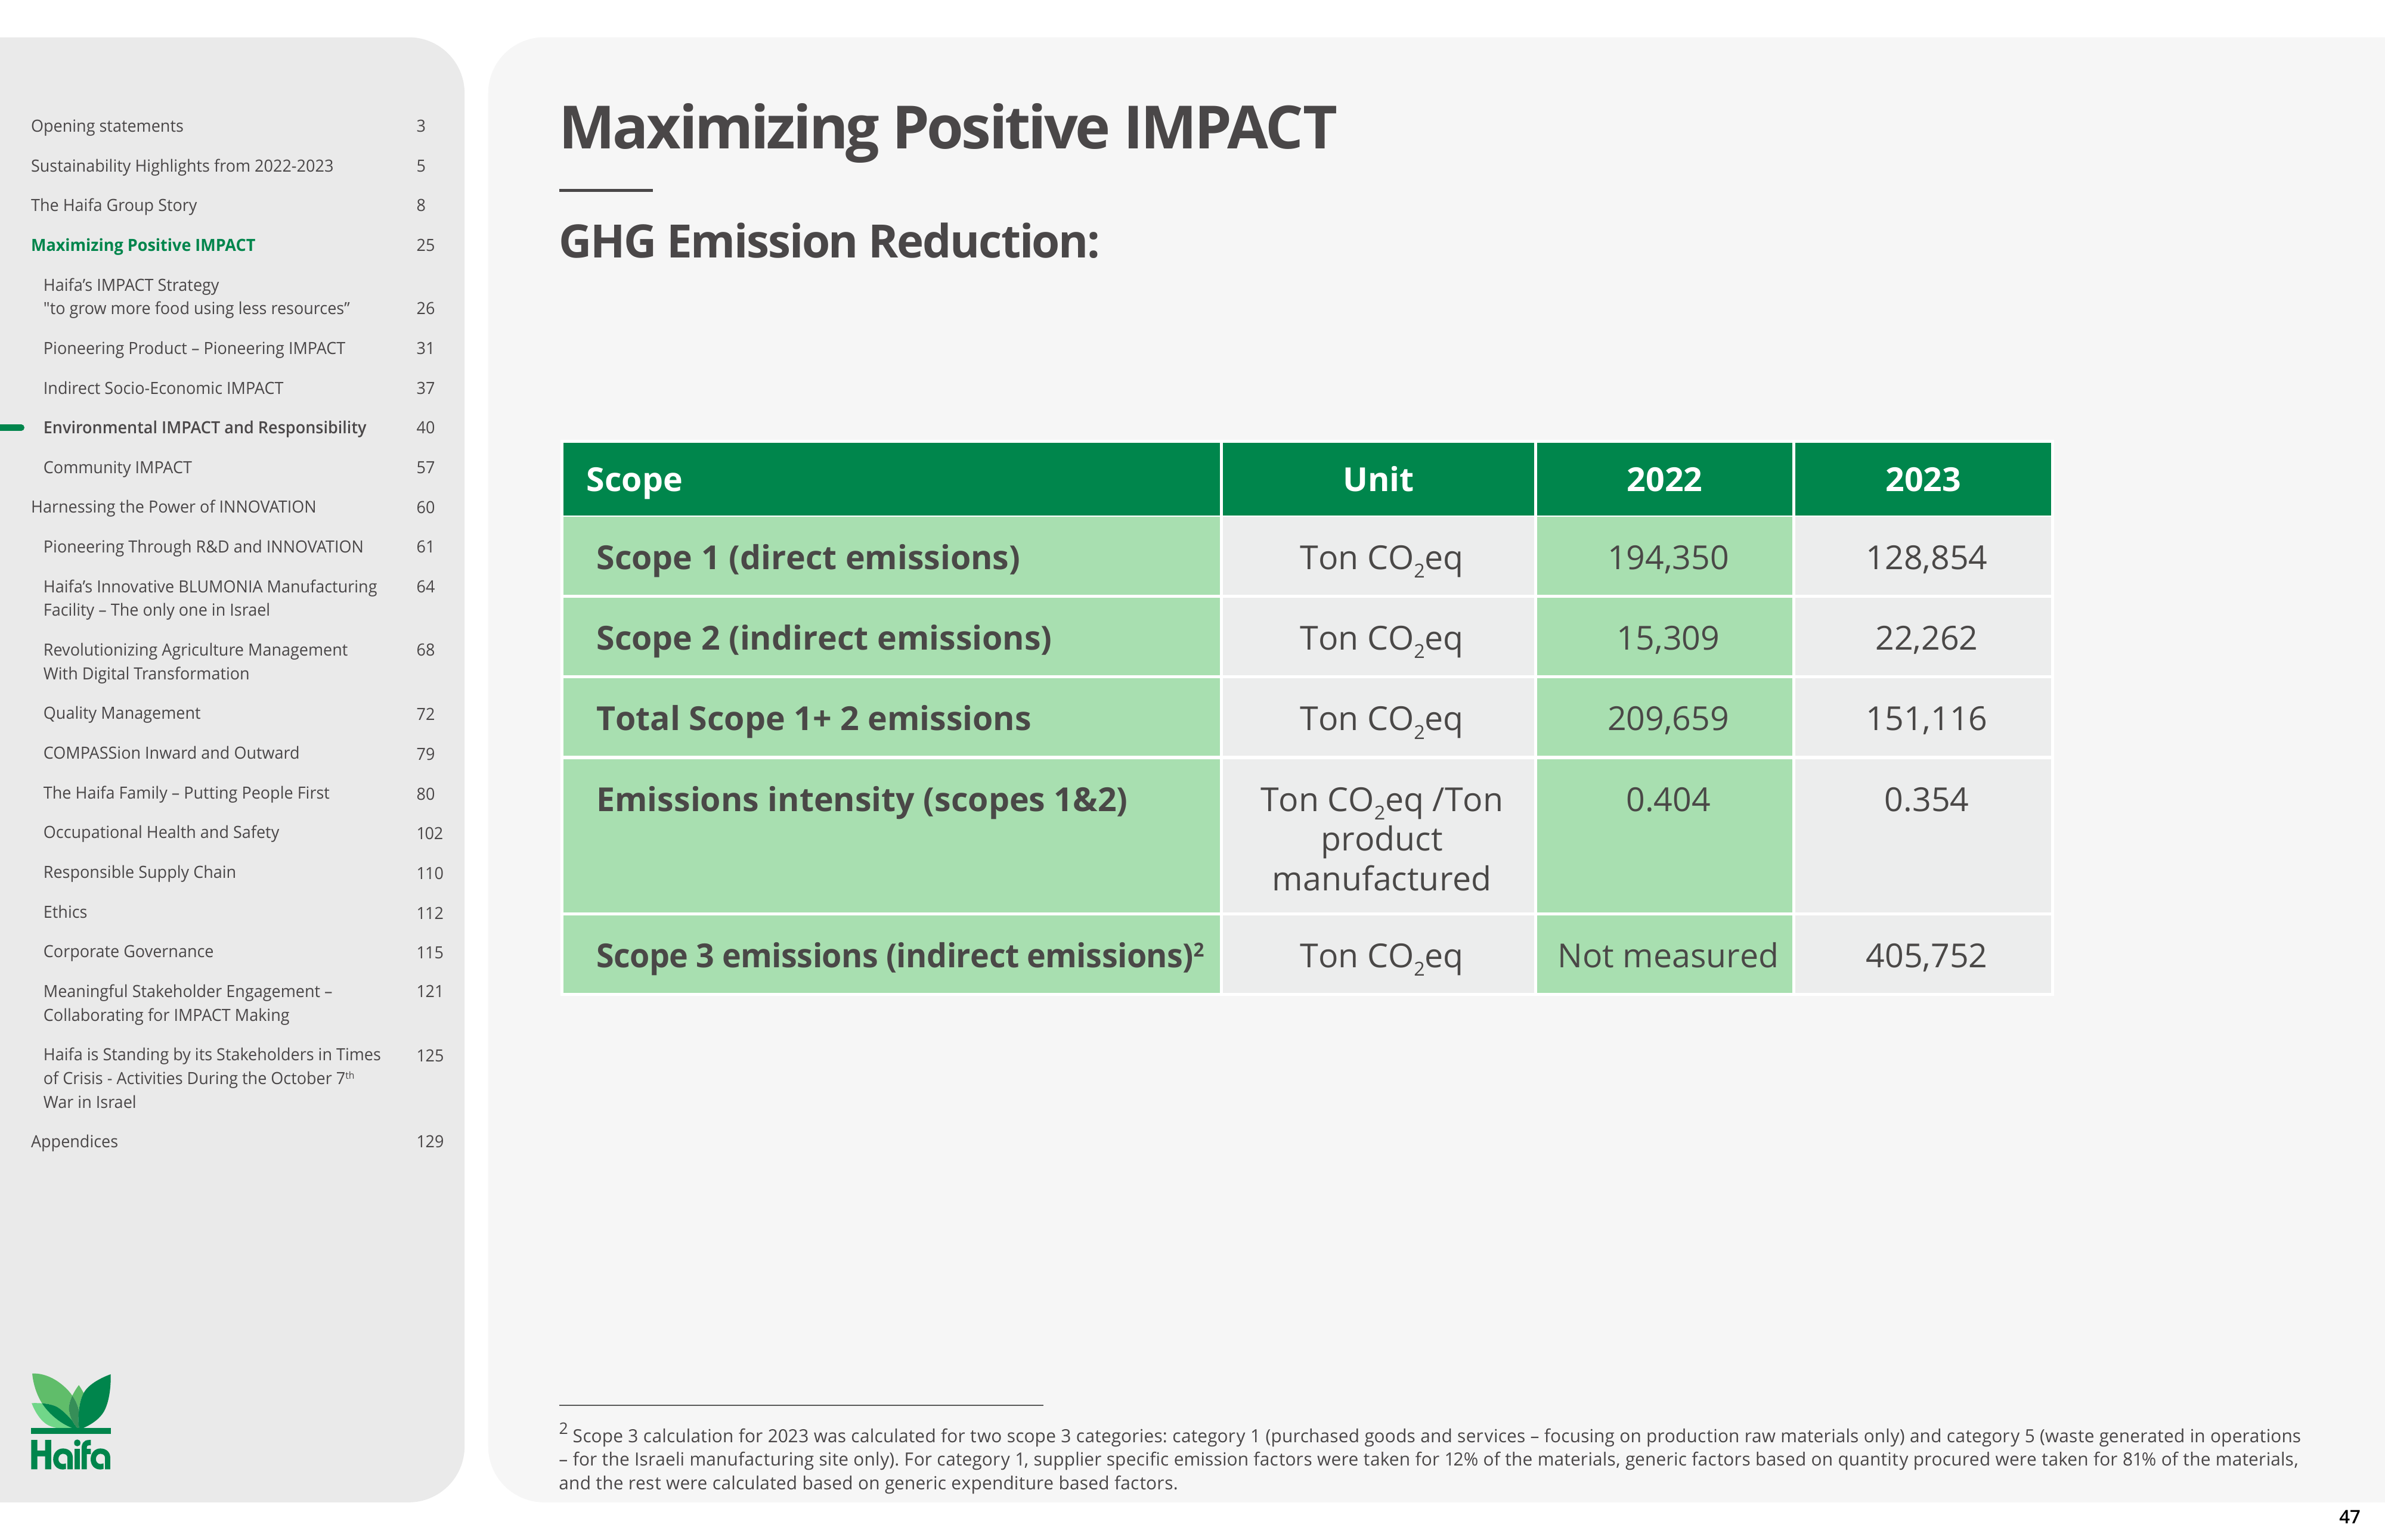Open Indirect Socio-Economic IMPACT section
Image resolution: width=2385 pixels, height=1540 pixels.
tap(163, 388)
